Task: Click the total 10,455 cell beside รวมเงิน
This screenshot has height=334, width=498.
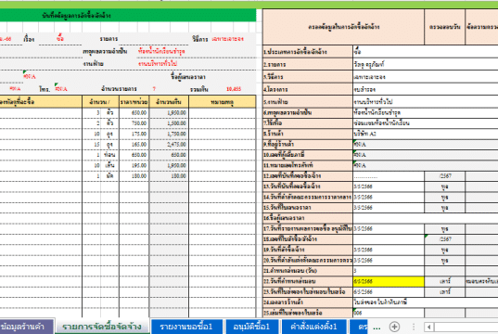Action: (234, 89)
